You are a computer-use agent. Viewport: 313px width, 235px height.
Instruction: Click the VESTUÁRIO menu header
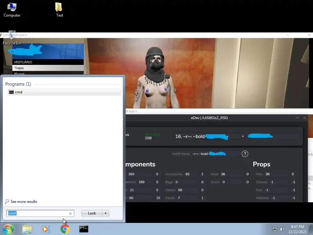48,62
